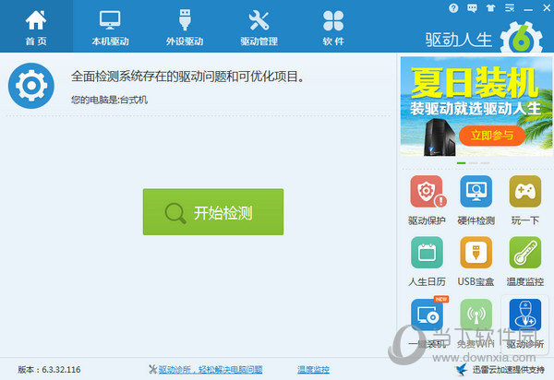Screen dimensions: 554x380
Task: Switch to 本机驱动 tab
Action: [x=110, y=27]
